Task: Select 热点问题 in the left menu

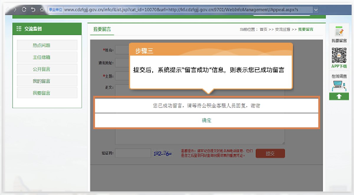Action: (x=47, y=45)
